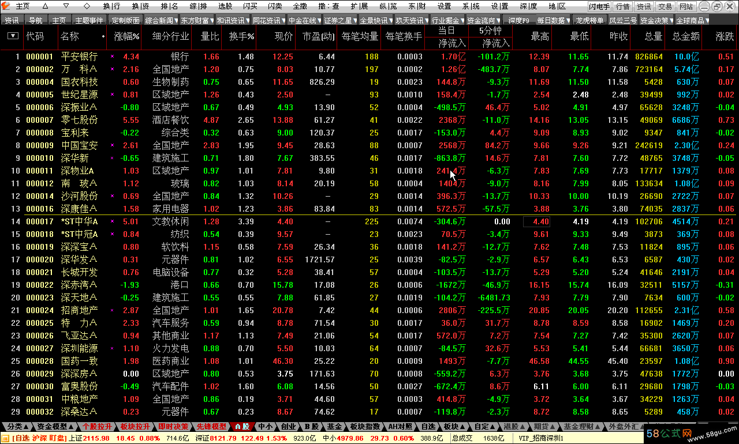This screenshot has height=444, width=739.
Task: Sort by the 涨幅% column header
Action: coord(127,36)
